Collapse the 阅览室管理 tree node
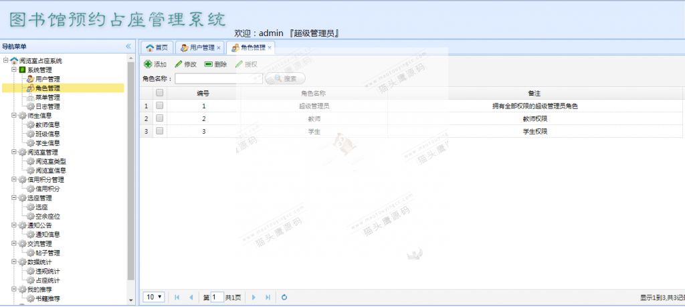Screen dimensions: 685x307 [14, 152]
